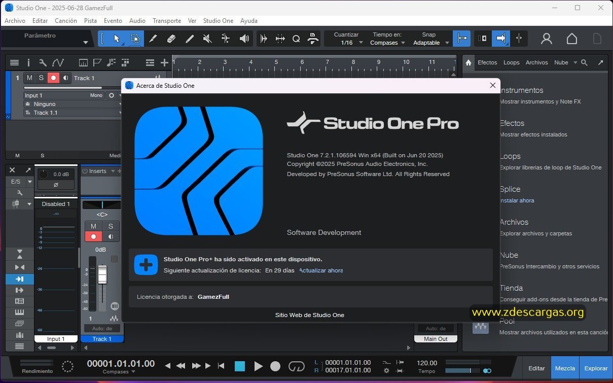Open Sitio Web de Studio One

click(x=310, y=315)
